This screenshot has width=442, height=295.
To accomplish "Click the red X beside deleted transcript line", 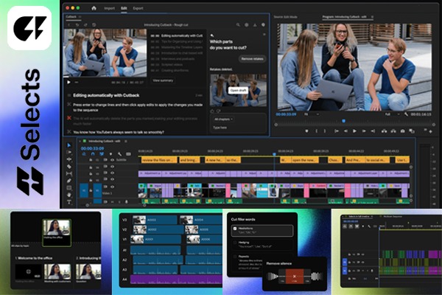I will 69,118.
